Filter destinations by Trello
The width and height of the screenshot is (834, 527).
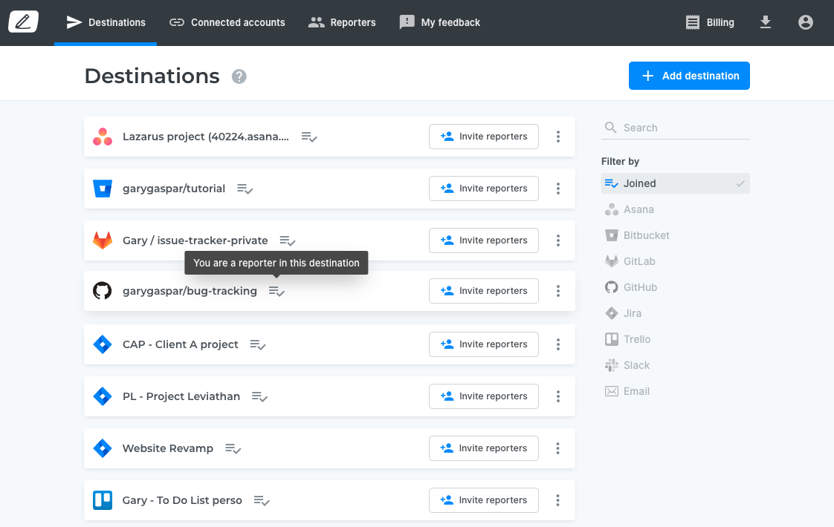[x=627, y=339]
